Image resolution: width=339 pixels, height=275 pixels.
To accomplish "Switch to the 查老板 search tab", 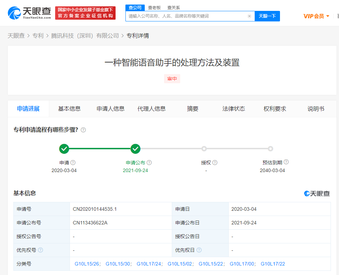I will coord(154,7).
